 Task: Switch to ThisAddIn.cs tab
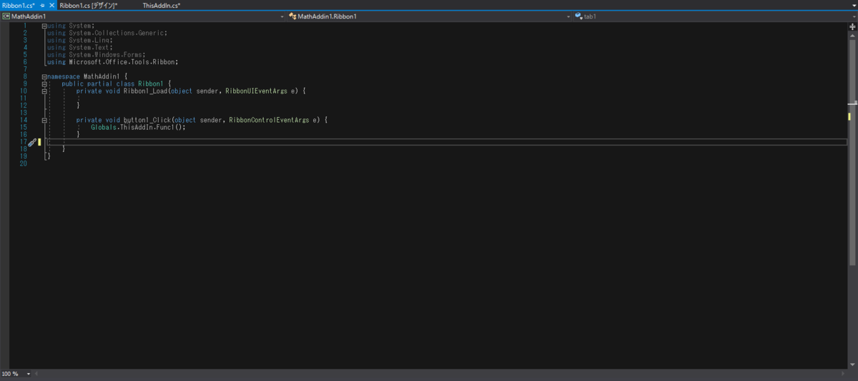point(162,5)
